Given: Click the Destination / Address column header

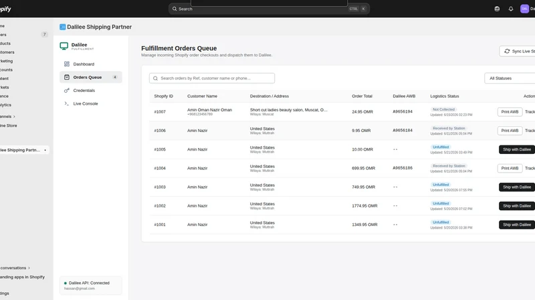Looking at the screenshot, I should pyautogui.click(x=270, y=96).
